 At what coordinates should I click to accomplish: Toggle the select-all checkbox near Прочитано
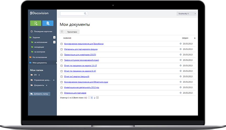[62, 32]
